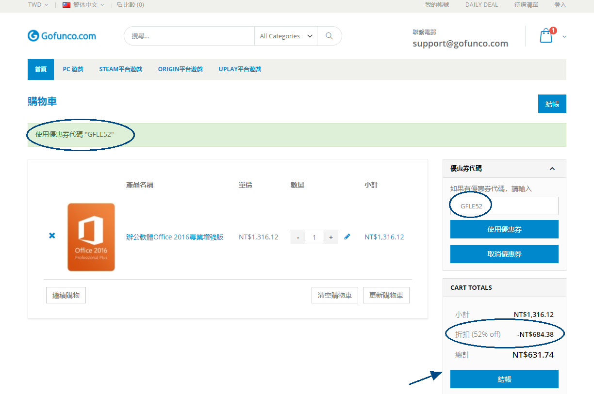Click the 取消優惠券 cancel coupon button
The width and height of the screenshot is (594, 394).
click(x=504, y=254)
